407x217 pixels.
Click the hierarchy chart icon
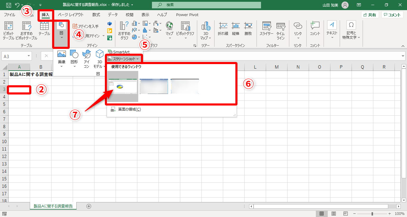145,23
